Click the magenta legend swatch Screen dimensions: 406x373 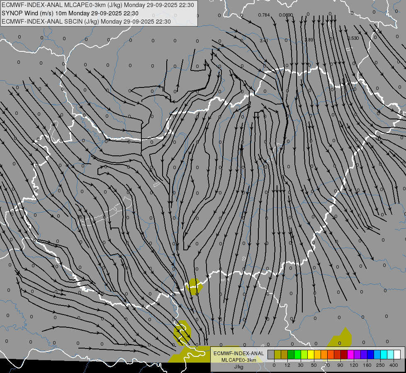point(351,354)
